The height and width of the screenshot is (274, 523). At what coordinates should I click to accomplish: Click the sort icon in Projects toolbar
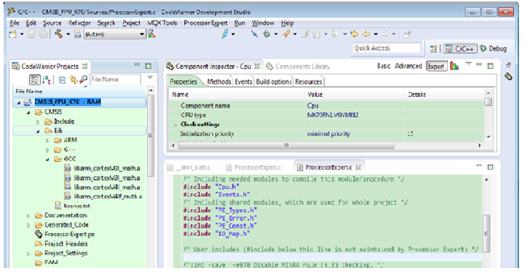47,79
